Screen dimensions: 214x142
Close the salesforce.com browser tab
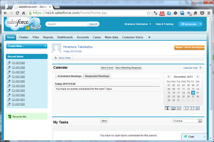point(50,7)
